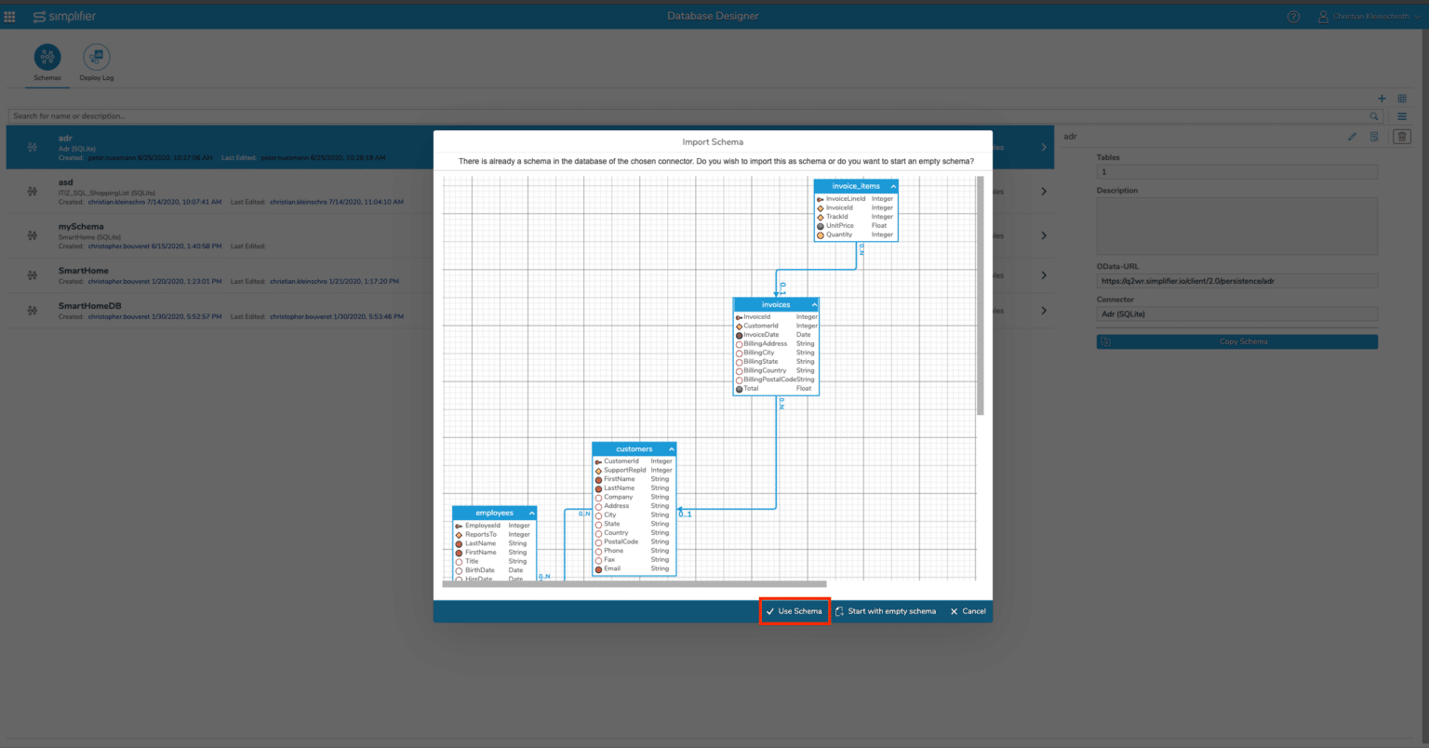The image size is (1429, 748).
Task: Select the mySchema row
Action: (530, 235)
